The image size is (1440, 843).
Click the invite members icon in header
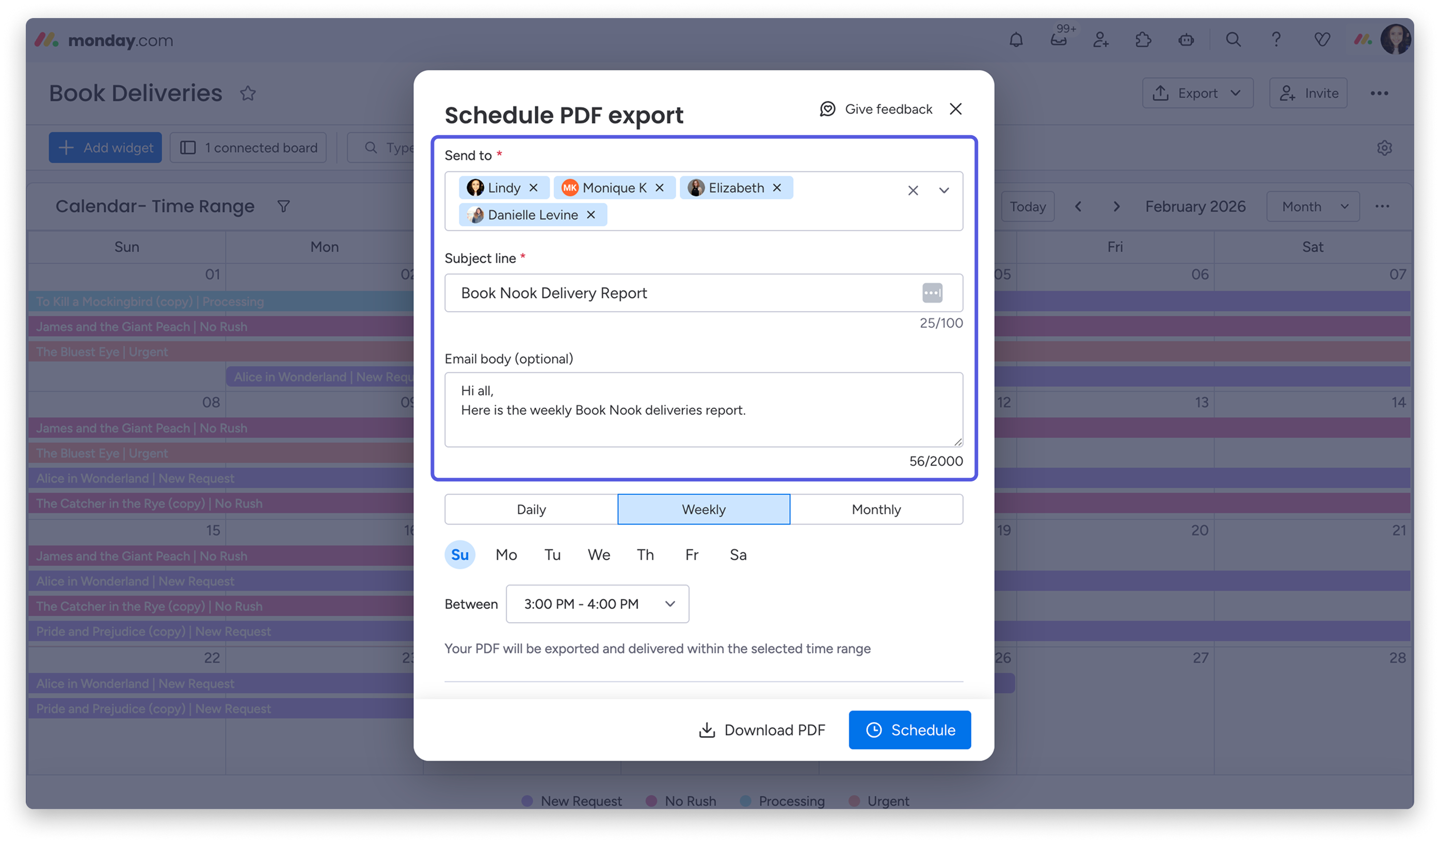point(1100,40)
